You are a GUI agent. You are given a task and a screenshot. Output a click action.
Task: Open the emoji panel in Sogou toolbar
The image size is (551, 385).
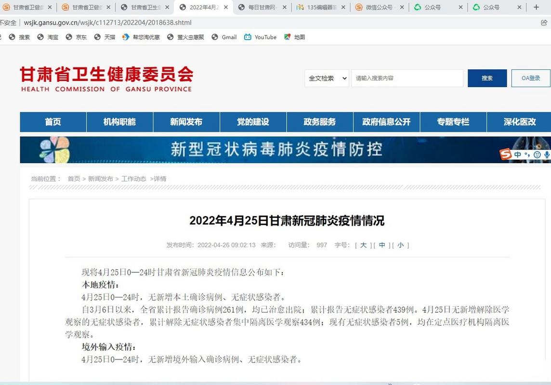(537, 155)
